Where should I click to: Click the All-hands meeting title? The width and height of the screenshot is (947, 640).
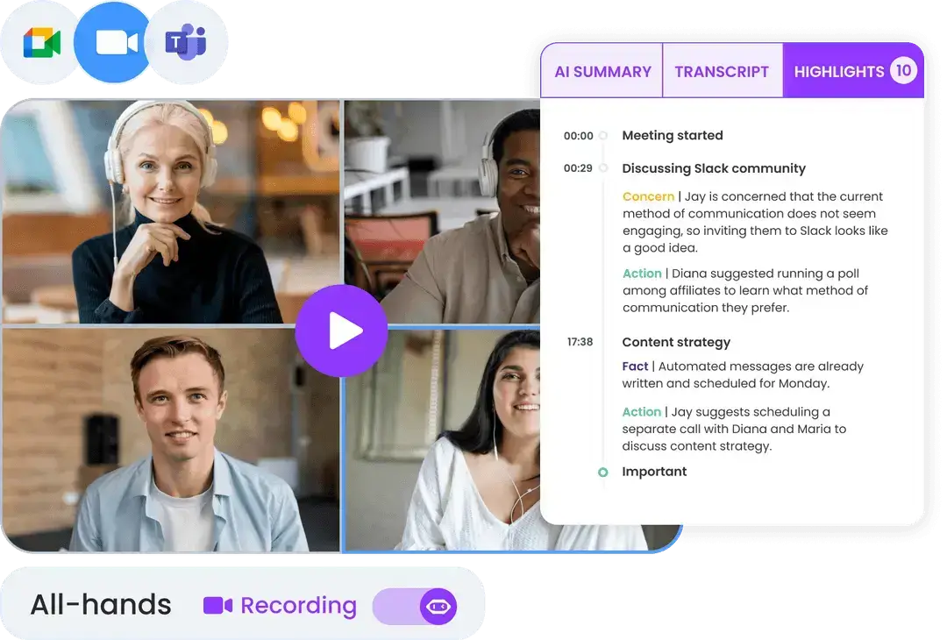101,605
